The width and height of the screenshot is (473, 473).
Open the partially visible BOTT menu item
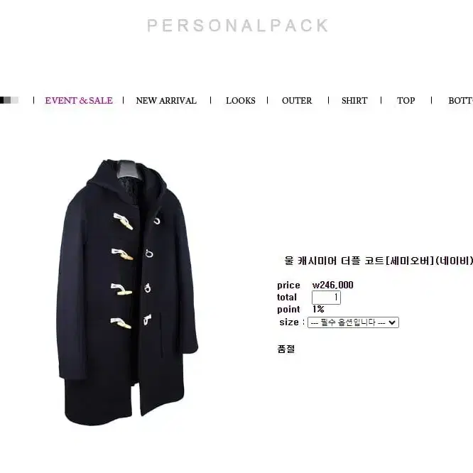tap(460, 100)
